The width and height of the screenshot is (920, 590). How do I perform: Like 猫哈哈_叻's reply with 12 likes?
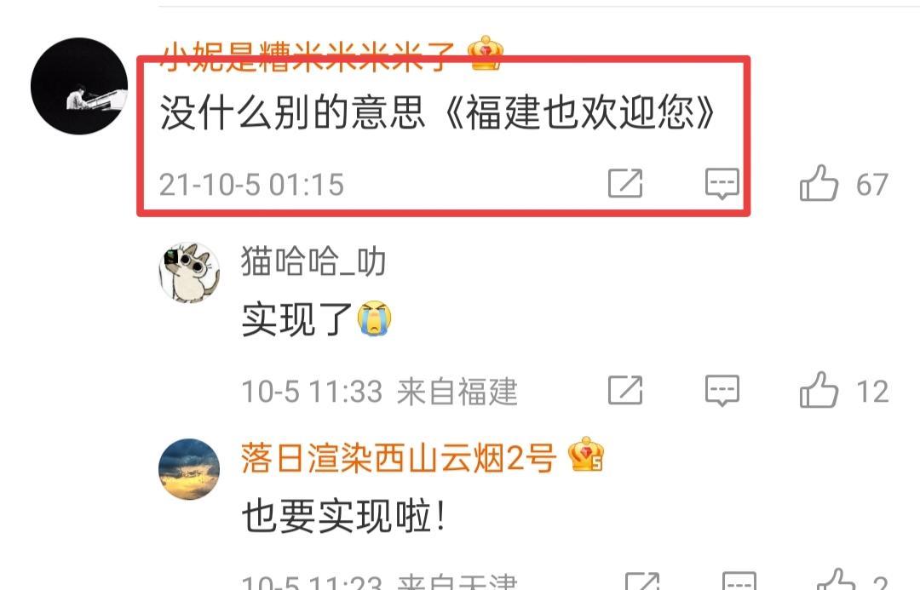pyautogui.click(x=819, y=390)
